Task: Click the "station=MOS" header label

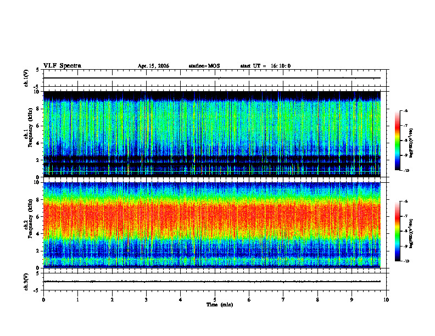Action: coord(204,66)
